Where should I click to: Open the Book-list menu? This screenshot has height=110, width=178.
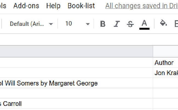click(81, 6)
